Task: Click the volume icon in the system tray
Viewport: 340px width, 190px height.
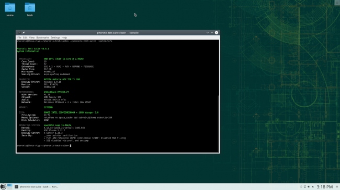Action: tap(309, 187)
